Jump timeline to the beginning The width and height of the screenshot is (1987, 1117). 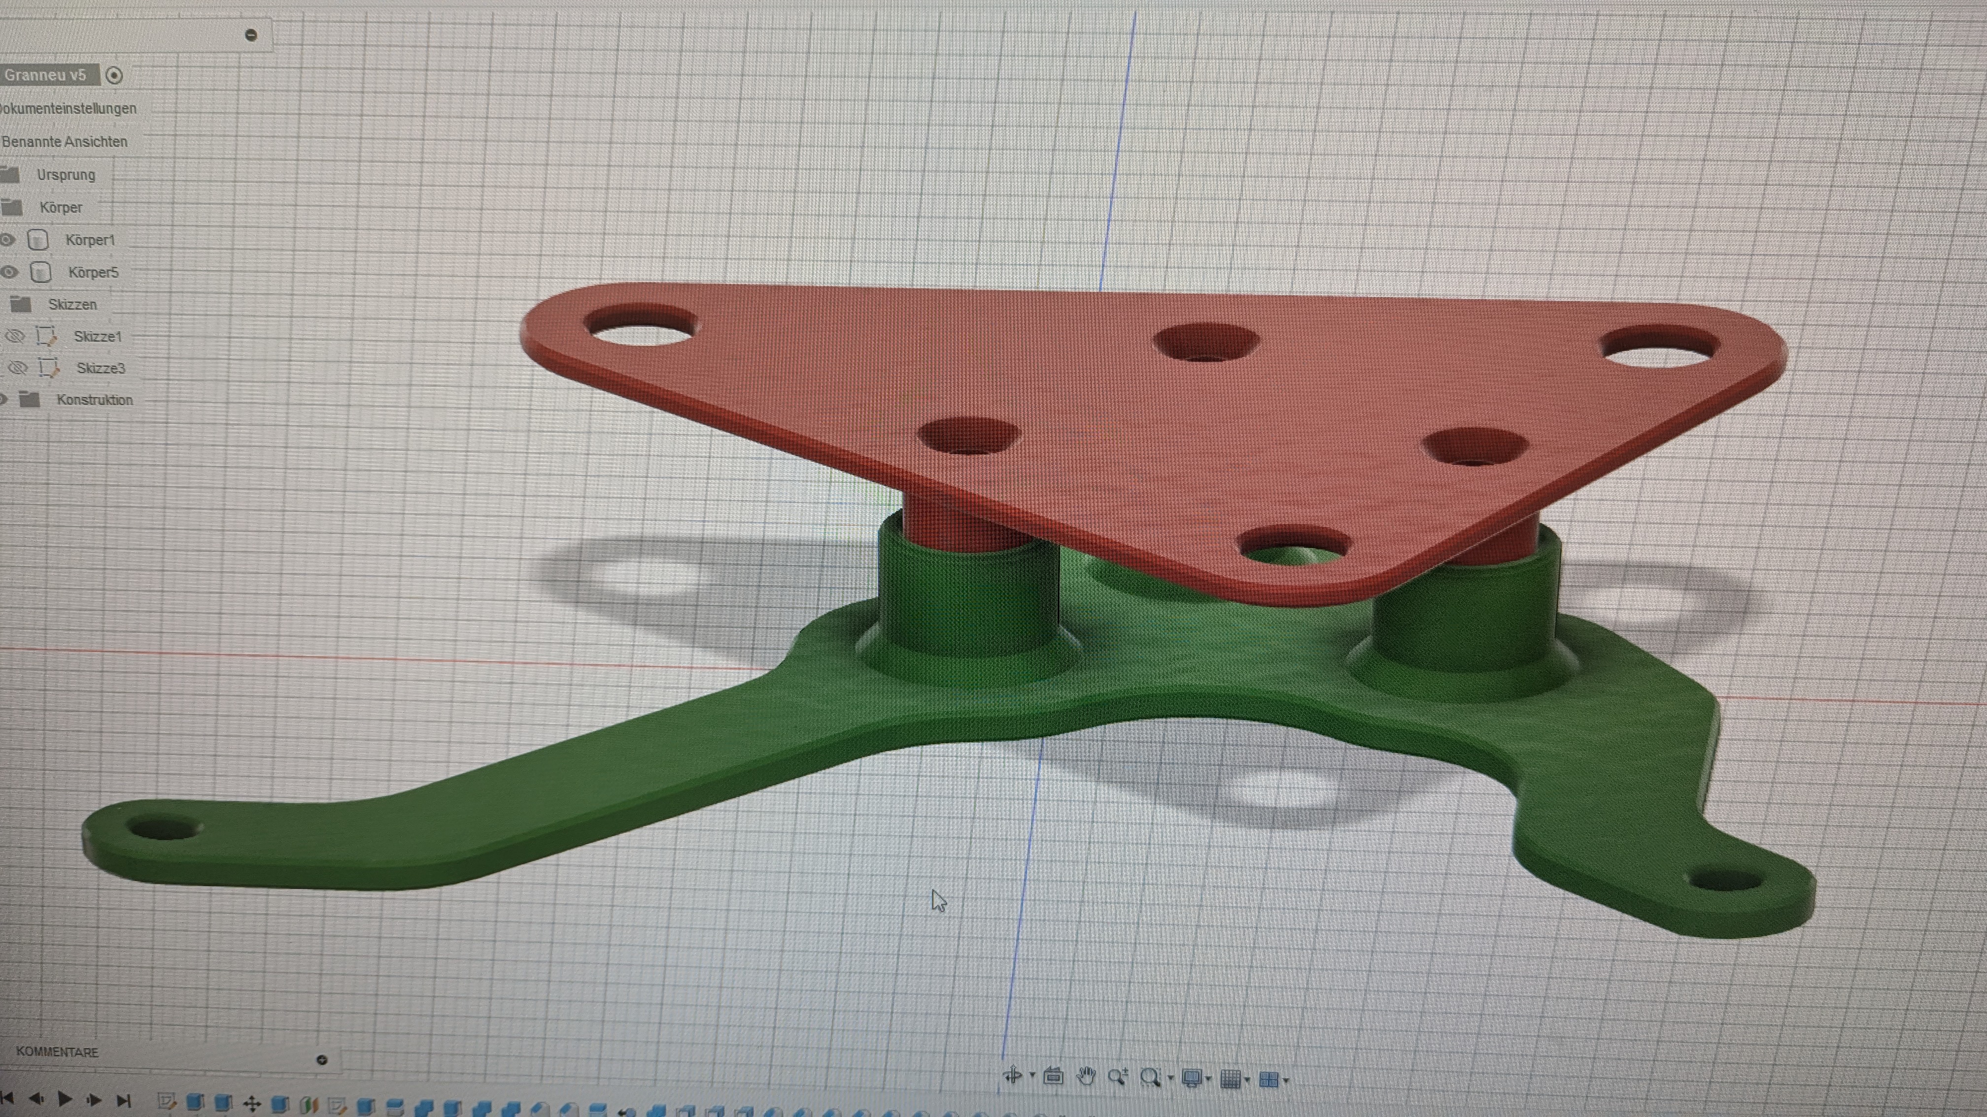tap(8, 1098)
